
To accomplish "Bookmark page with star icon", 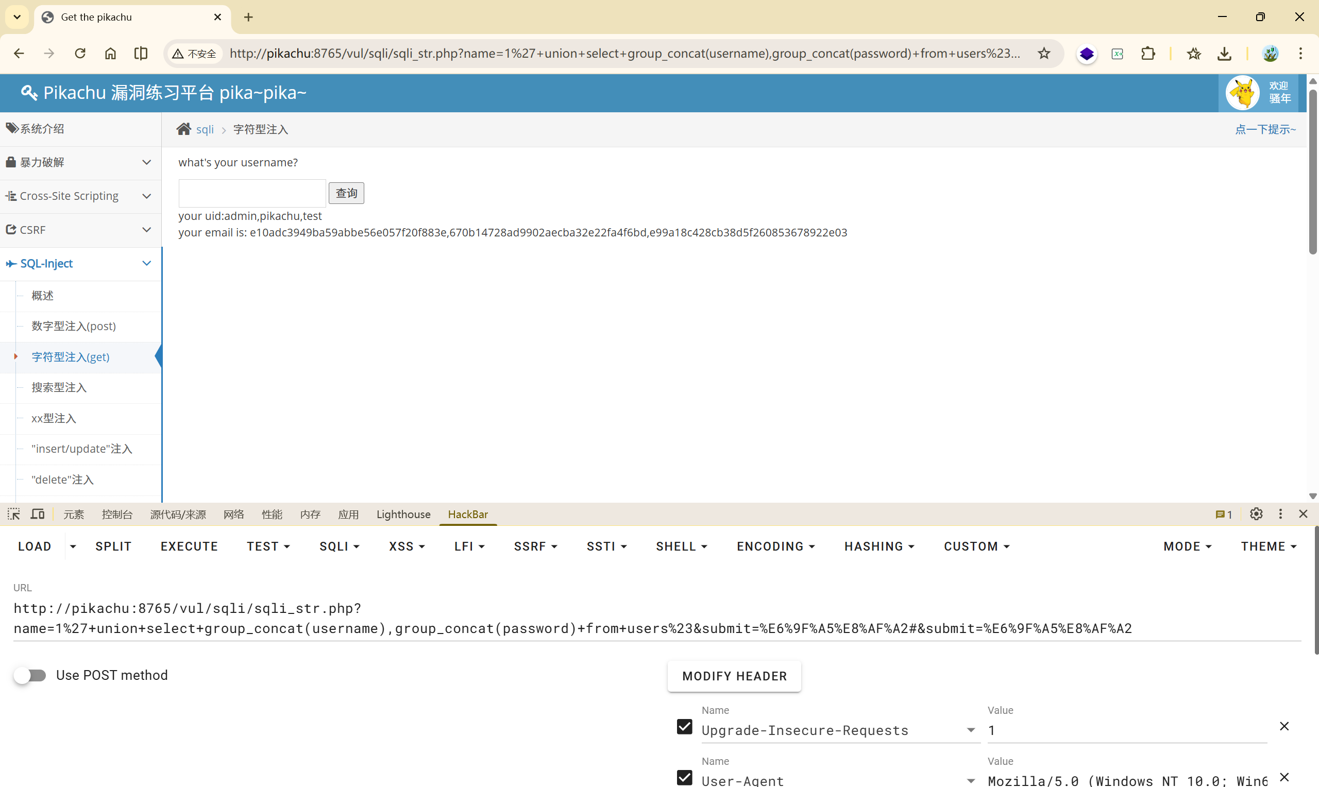I will 1044,54.
